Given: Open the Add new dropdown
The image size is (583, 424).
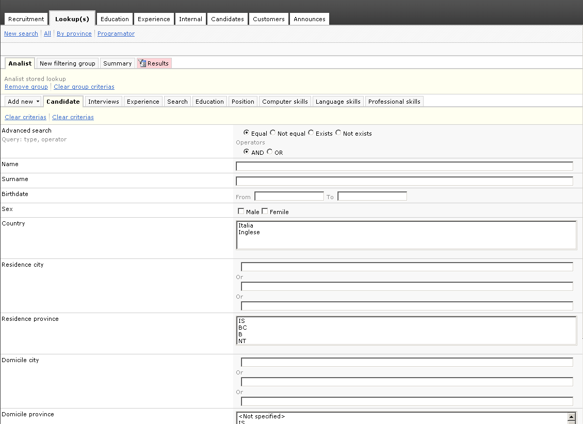Looking at the screenshot, I should click(x=23, y=102).
